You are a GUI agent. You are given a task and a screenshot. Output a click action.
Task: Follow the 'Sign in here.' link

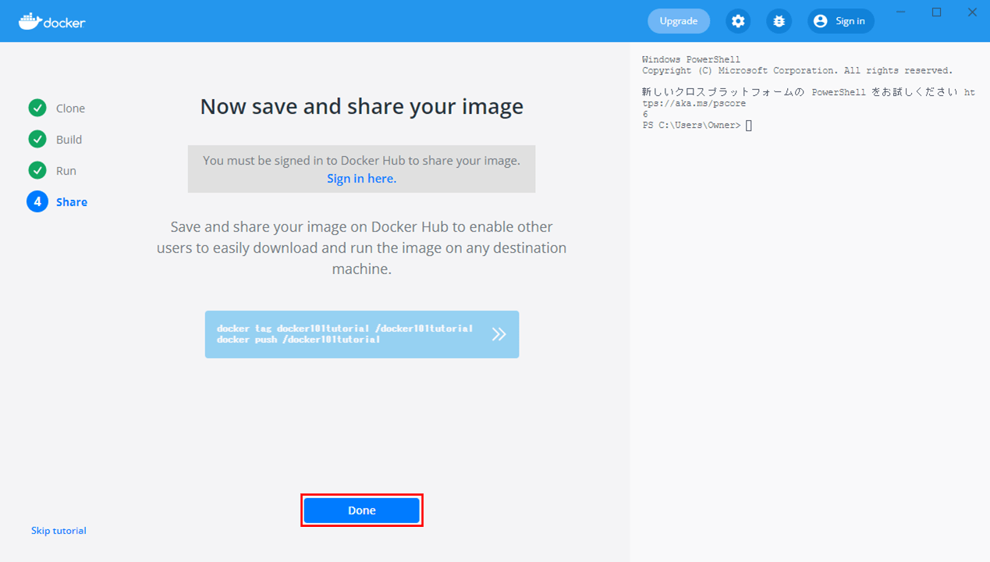(362, 178)
